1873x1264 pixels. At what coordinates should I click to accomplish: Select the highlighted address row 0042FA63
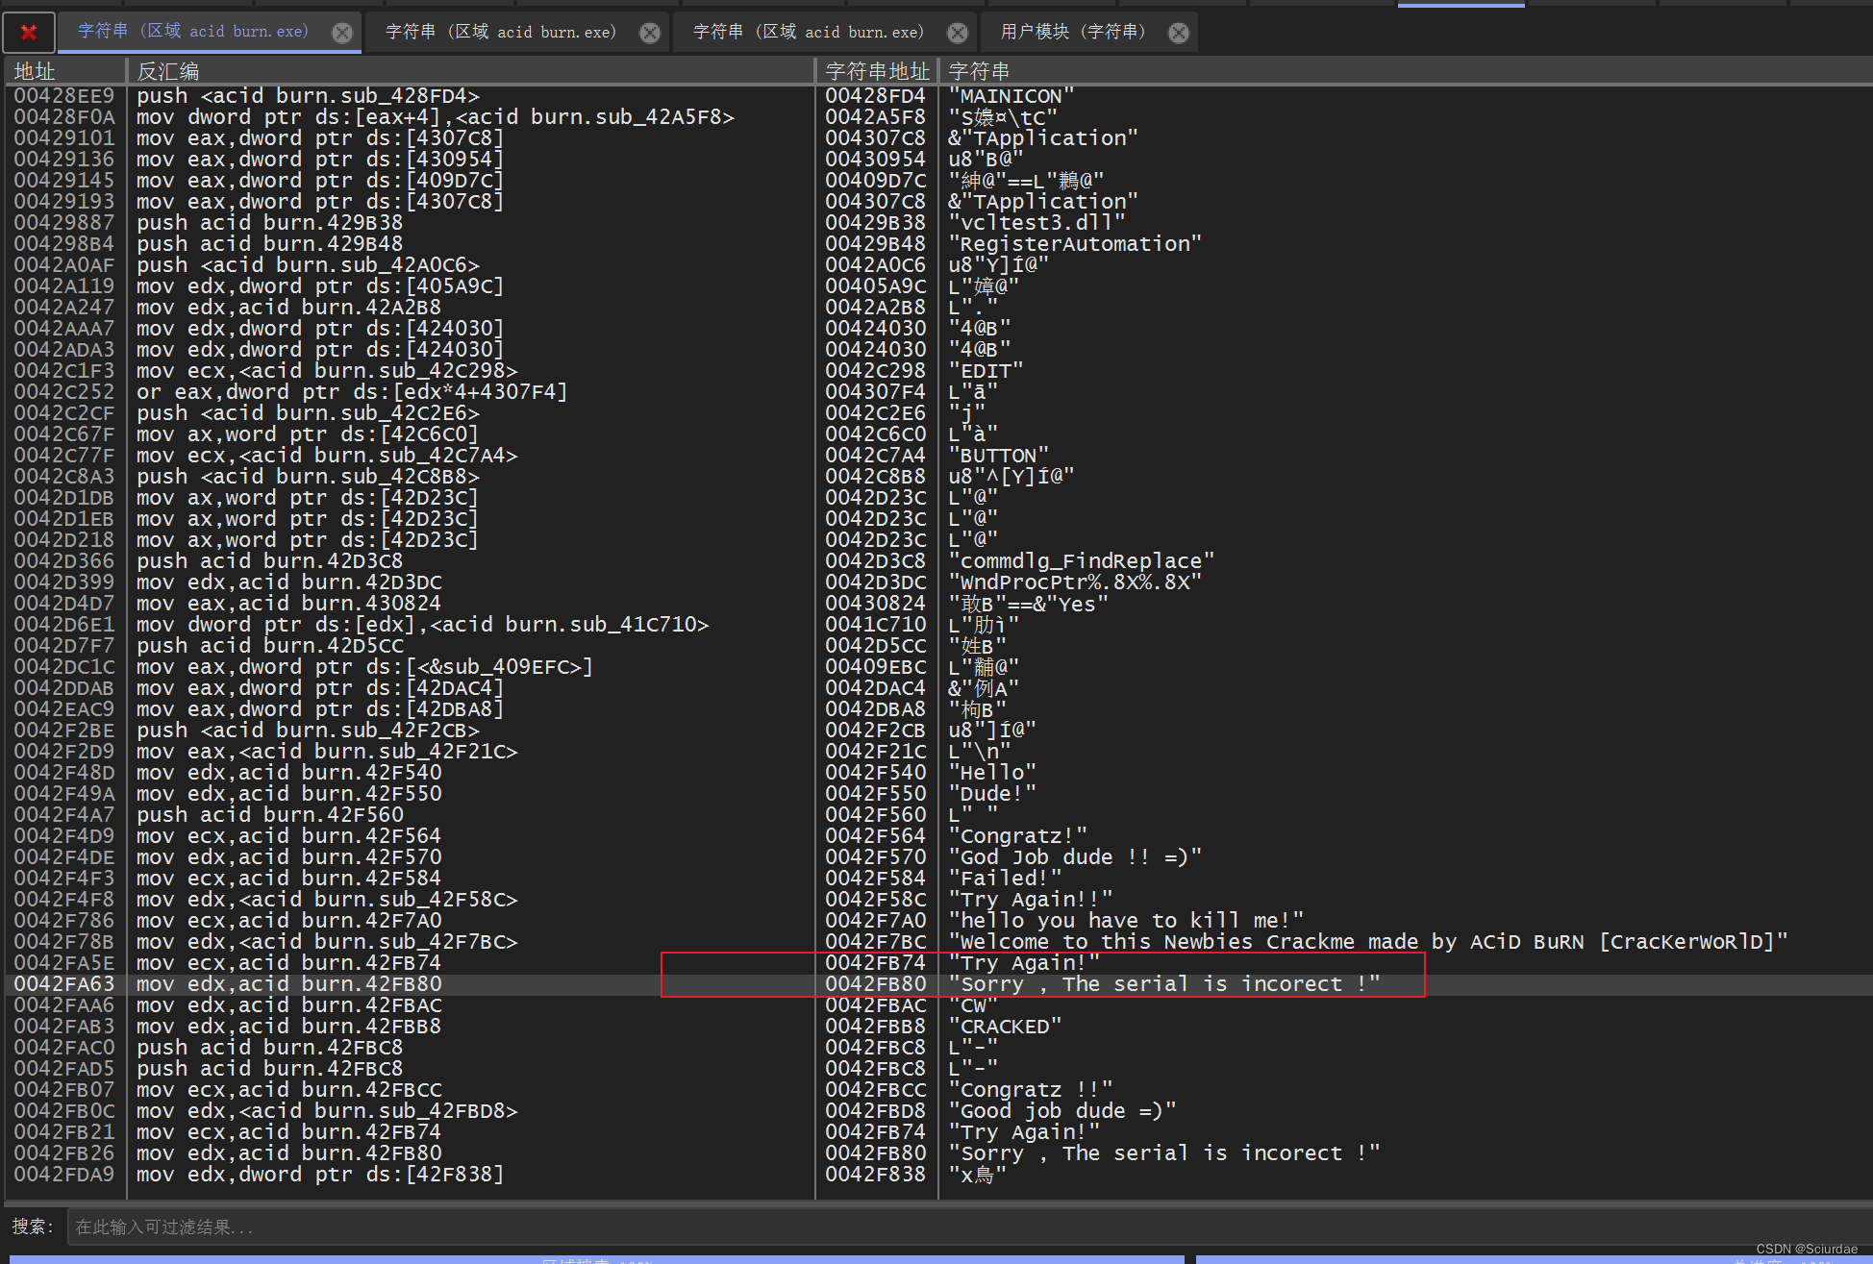(x=63, y=984)
